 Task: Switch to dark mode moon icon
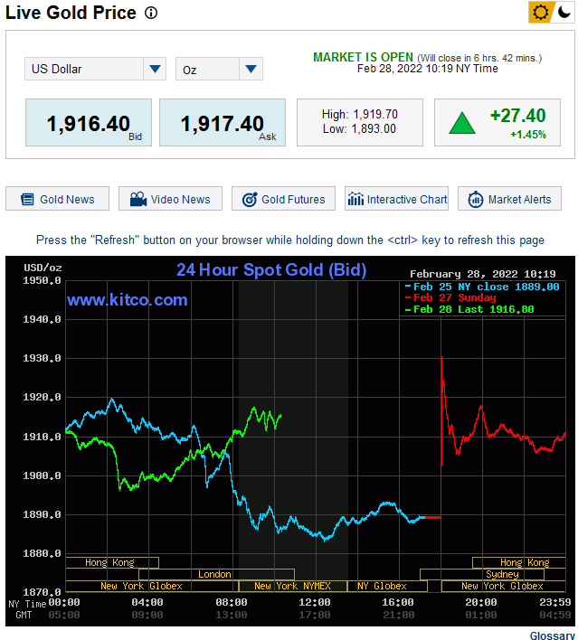(564, 13)
